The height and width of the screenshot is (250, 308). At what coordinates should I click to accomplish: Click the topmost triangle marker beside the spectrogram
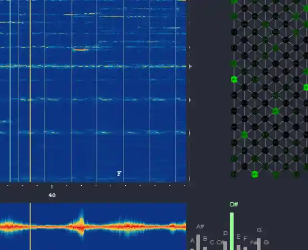click(x=190, y=67)
